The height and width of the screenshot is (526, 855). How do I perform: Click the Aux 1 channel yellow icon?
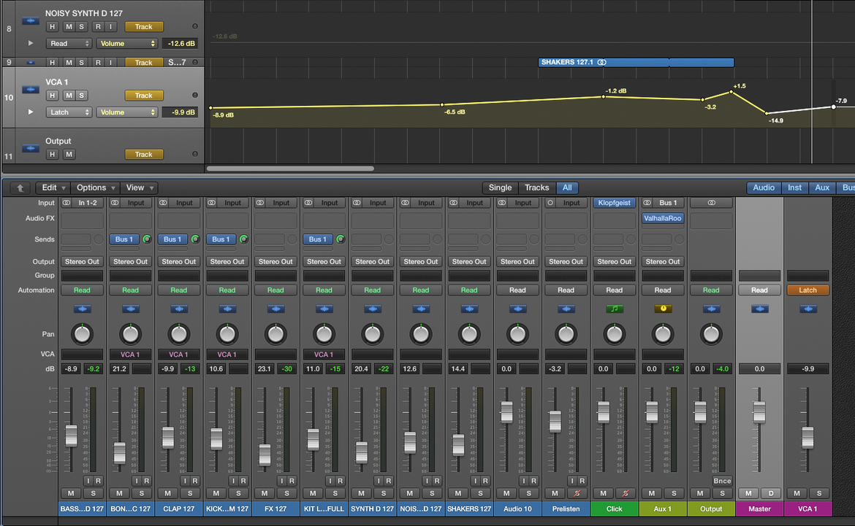coord(663,309)
